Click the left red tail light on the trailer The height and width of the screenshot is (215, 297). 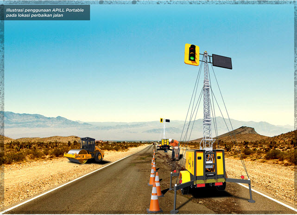point(201,185)
